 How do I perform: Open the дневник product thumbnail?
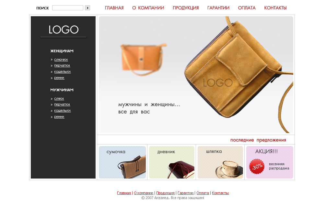[171, 162]
